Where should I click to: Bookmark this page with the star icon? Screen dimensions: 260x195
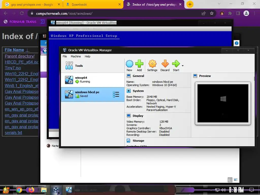pos(212,13)
